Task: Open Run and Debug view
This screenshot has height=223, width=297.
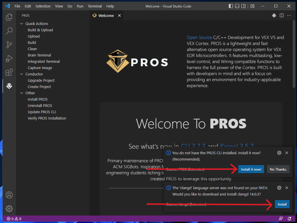Action: (x=9, y=58)
